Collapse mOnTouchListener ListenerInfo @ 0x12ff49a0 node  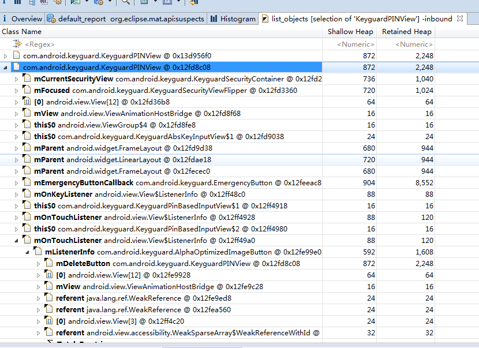[x=16, y=241]
